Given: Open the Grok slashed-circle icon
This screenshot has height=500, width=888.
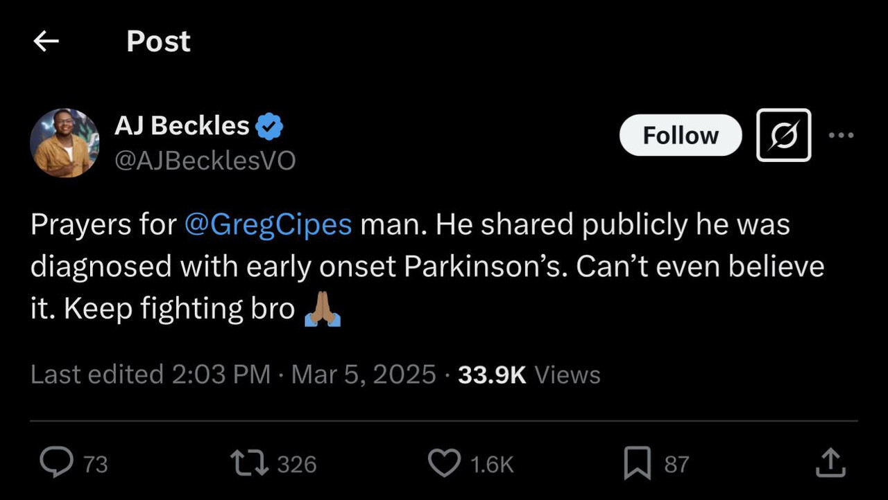Looking at the screenshot, I should [783, 135].
